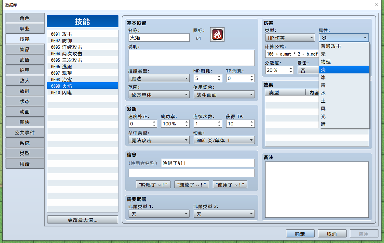Switch to the 武器 tab
The height and width of the screenshot is (243, 384).
25,60
